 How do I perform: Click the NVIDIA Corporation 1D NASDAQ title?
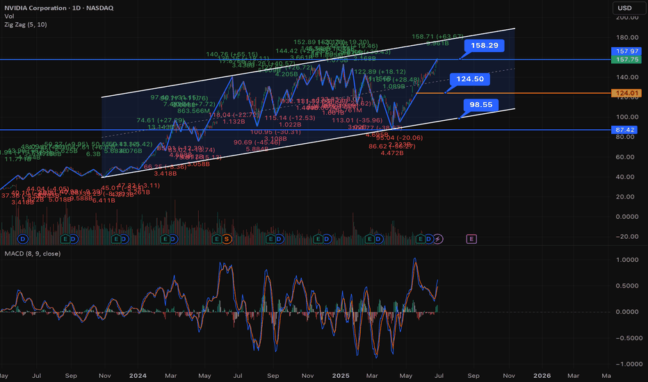(x=58, y=8)
